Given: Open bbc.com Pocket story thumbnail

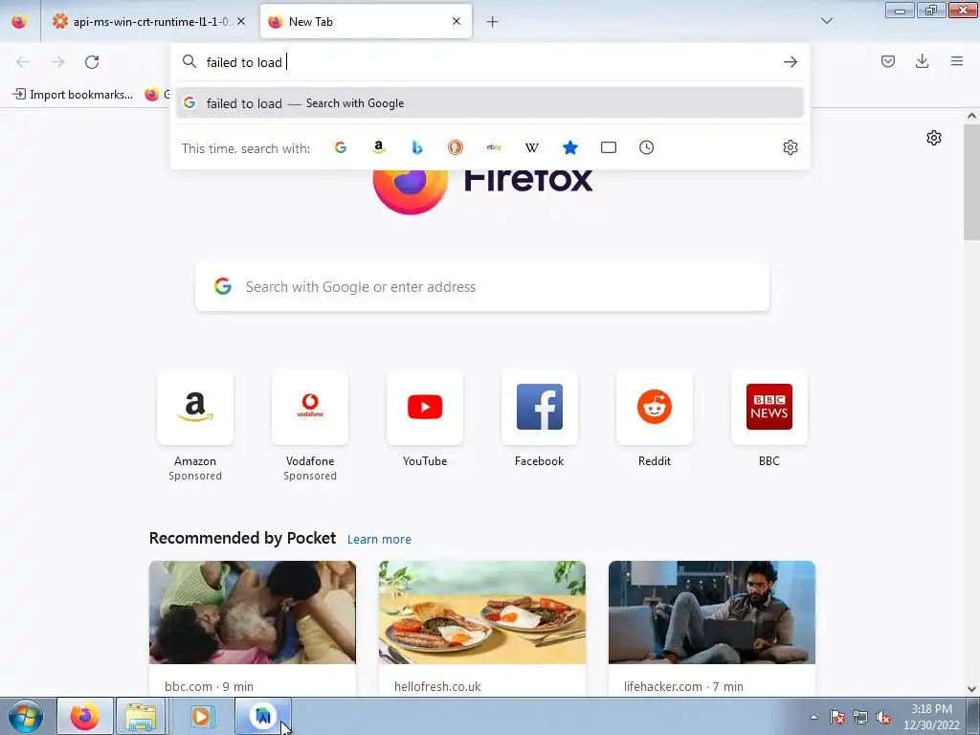Looking at the screenshot, I should (x=253, y=612).
